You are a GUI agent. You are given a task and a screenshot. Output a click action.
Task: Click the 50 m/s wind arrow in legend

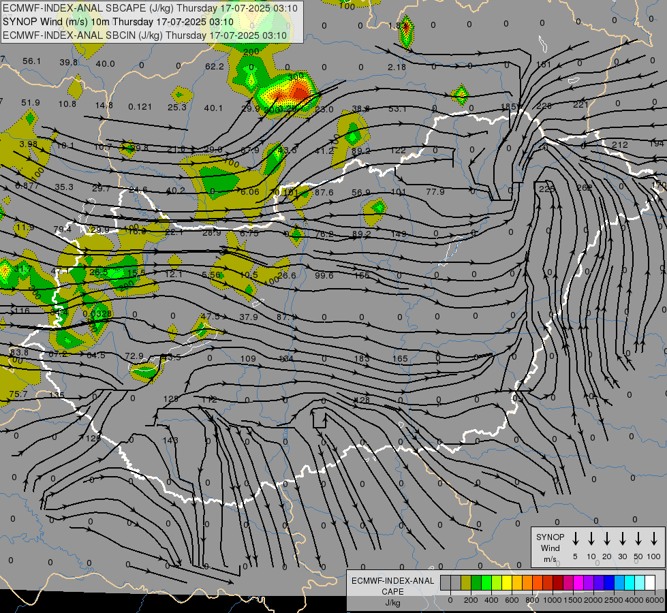(x=638, y=539)
